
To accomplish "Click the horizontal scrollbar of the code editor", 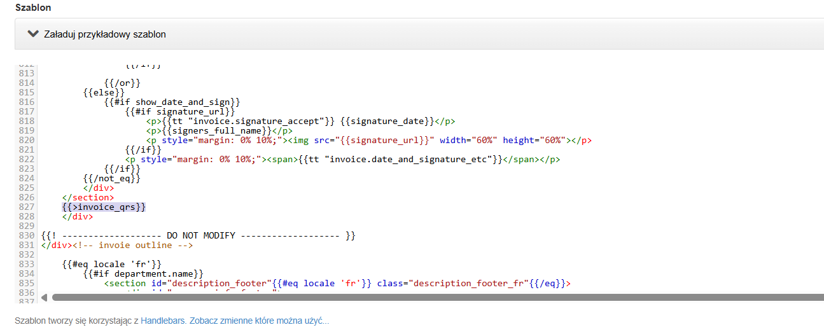I will coord(438,297).
